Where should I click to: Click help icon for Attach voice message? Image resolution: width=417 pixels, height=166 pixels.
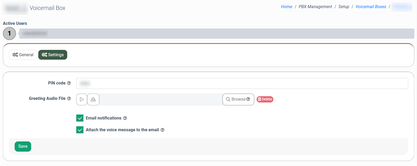click(162, 130)
